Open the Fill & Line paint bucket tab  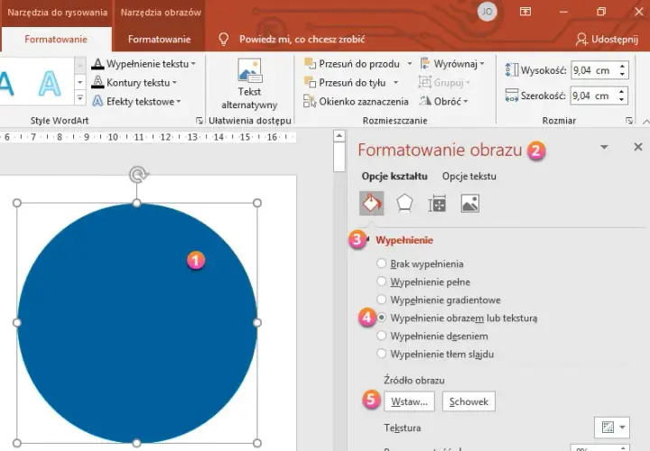(x=371, y=203)
